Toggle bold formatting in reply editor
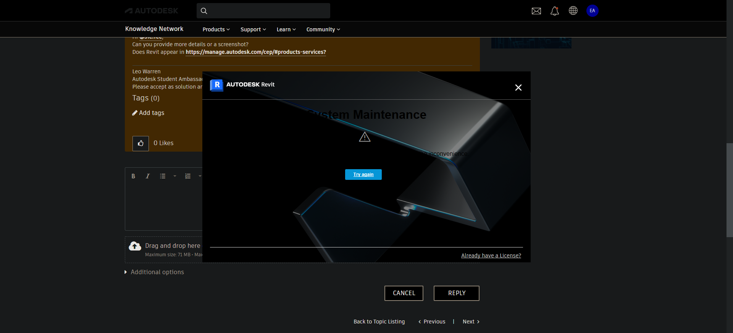 (x=133, y=176)
